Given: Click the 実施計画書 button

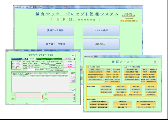Looking at the screenshot, I should tap(136, 86).
